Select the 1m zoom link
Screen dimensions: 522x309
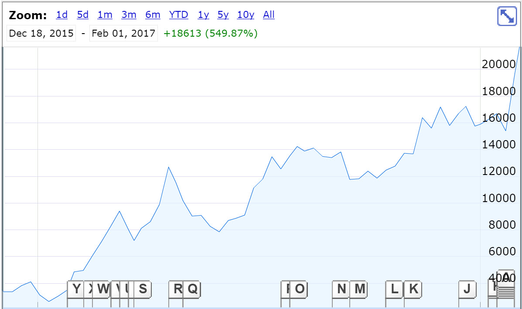(x=105, y=15)
